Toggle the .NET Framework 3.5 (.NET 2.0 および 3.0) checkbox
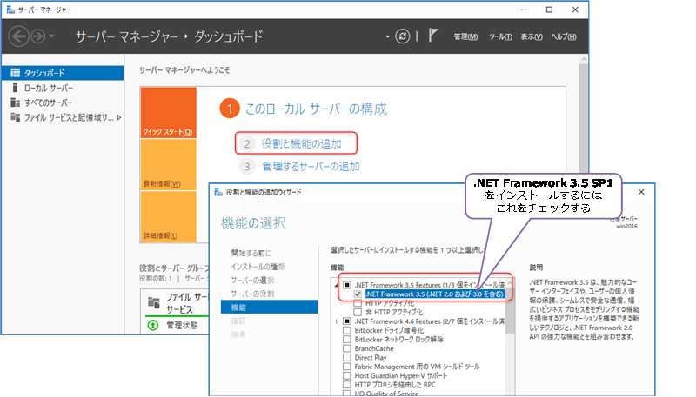 click(358, 294)
